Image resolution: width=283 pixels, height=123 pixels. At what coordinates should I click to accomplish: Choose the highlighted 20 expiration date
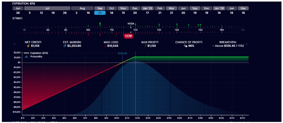pyautogui.click(x=100, y=13)
